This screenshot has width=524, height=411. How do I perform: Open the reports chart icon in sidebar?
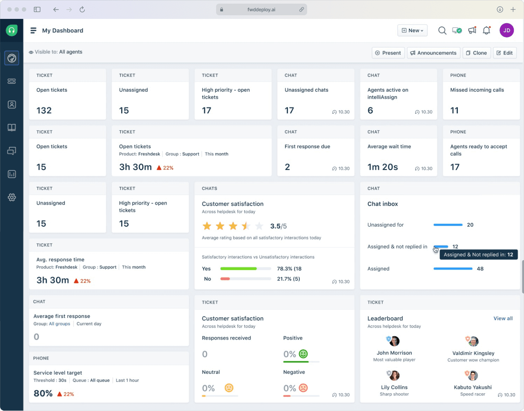tap(12, 174)
